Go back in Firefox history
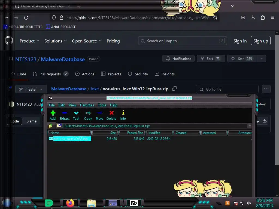This screenshot has height=209, width=279. [7, 18]
